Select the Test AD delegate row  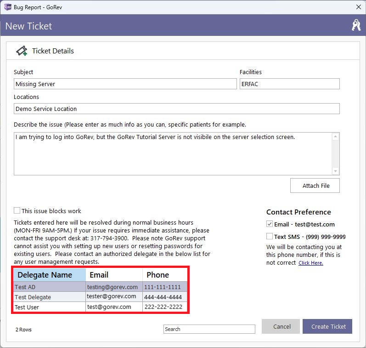[x=101, y=287]
